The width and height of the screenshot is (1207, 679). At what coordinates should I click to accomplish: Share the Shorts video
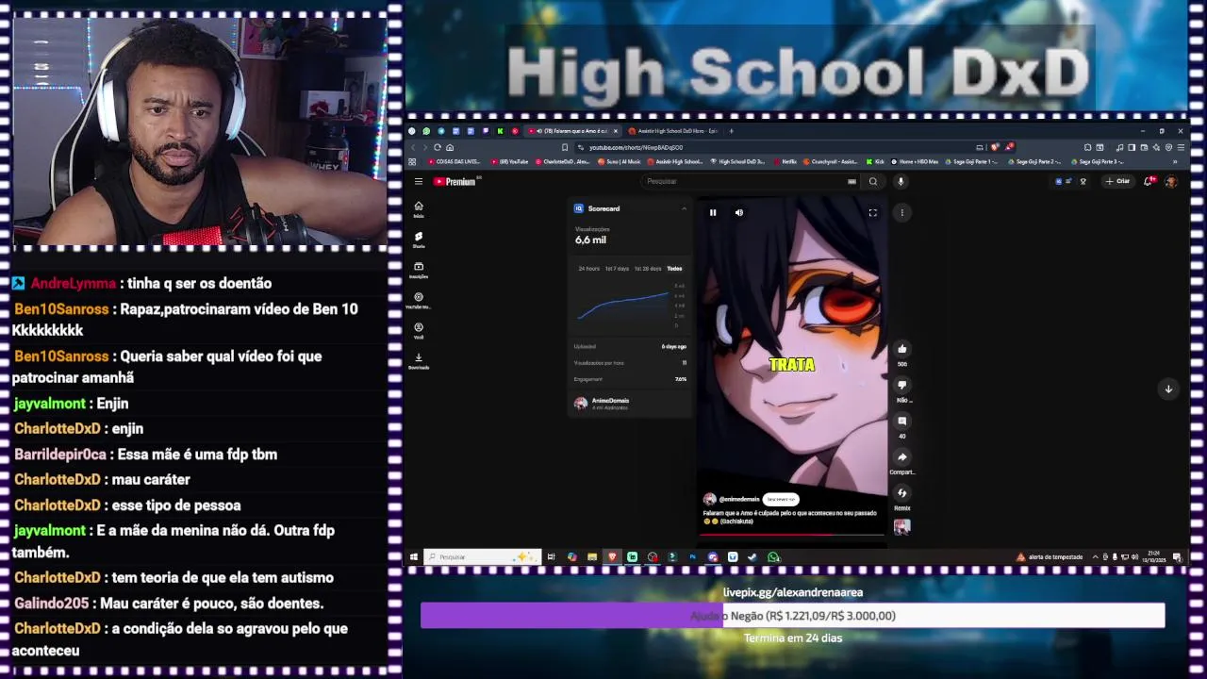click(x=901, y=456)
